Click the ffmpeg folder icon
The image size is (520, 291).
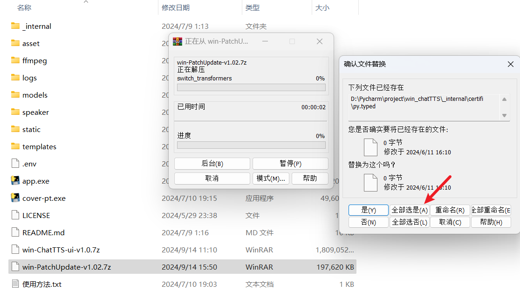pyautogui.click(x=15, y=60)
